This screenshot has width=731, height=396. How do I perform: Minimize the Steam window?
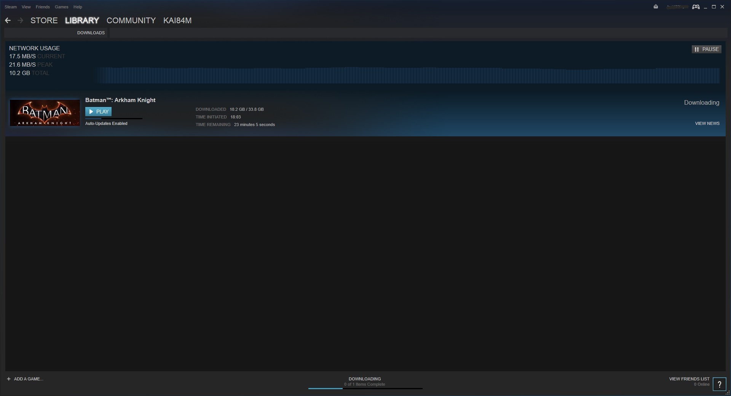(x=705, y=7)
